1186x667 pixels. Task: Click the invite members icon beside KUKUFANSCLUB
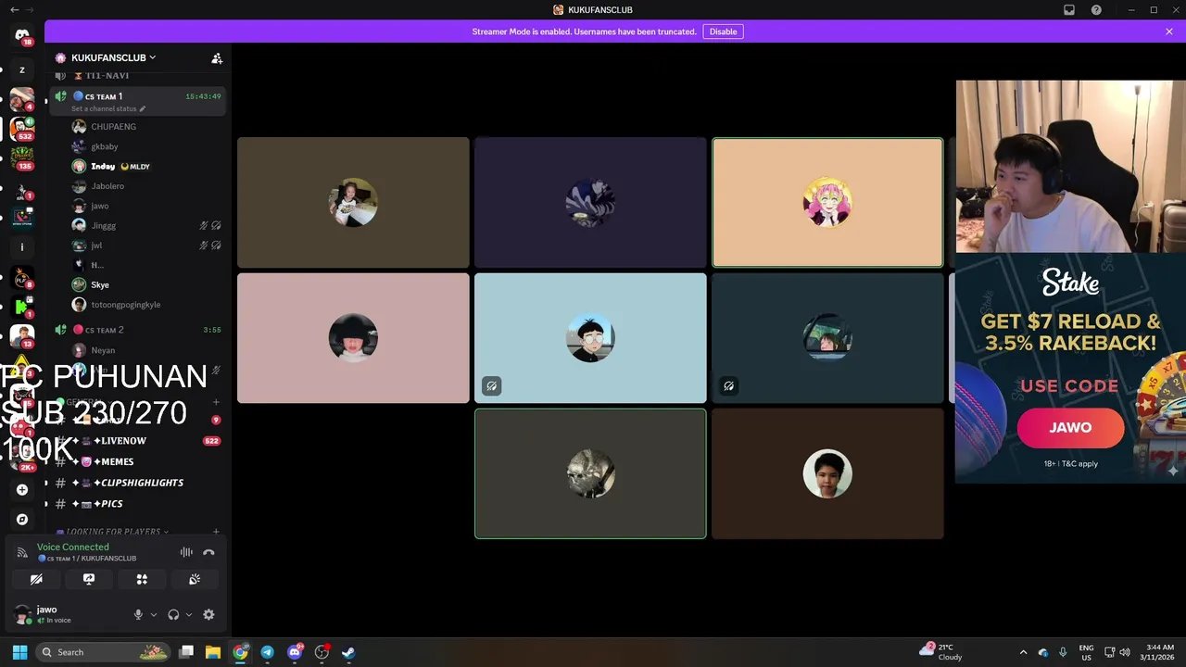point(217,57)
